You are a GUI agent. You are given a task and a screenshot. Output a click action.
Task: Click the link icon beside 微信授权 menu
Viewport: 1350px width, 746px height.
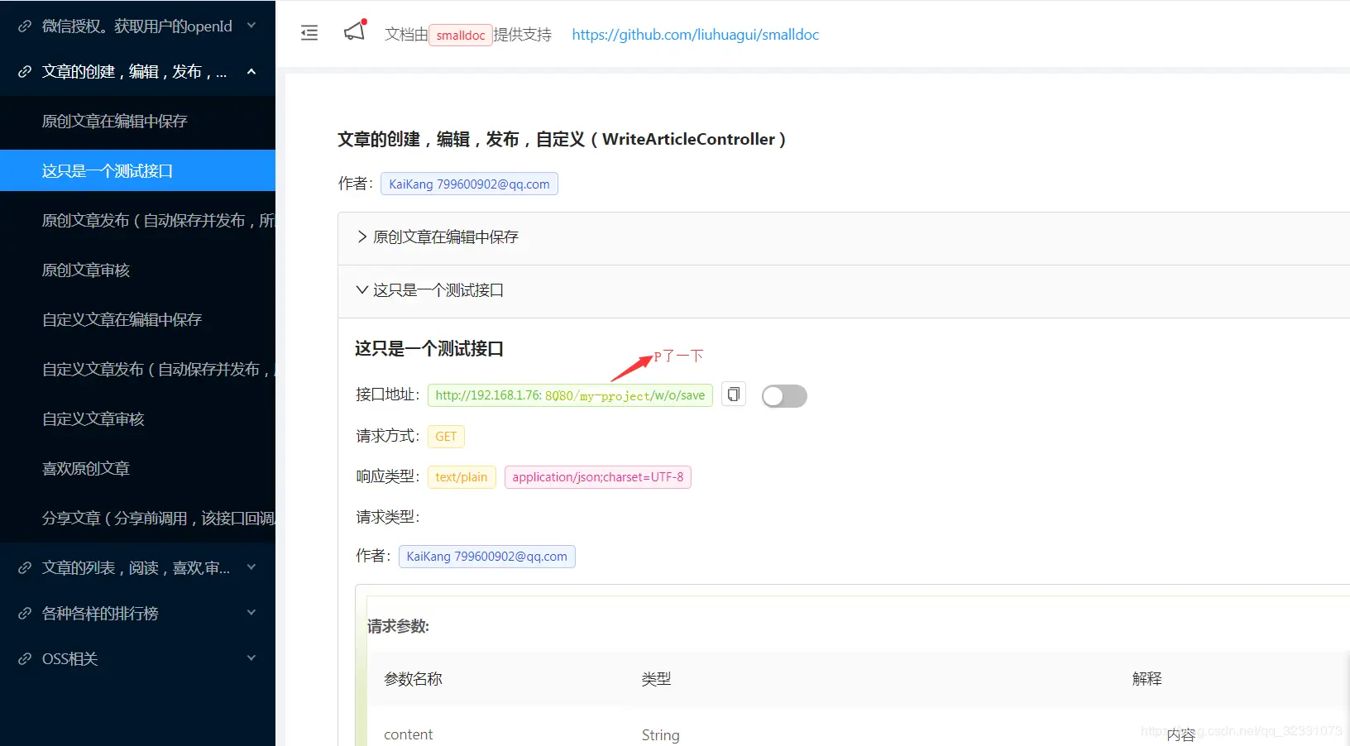tap(23, 26)
